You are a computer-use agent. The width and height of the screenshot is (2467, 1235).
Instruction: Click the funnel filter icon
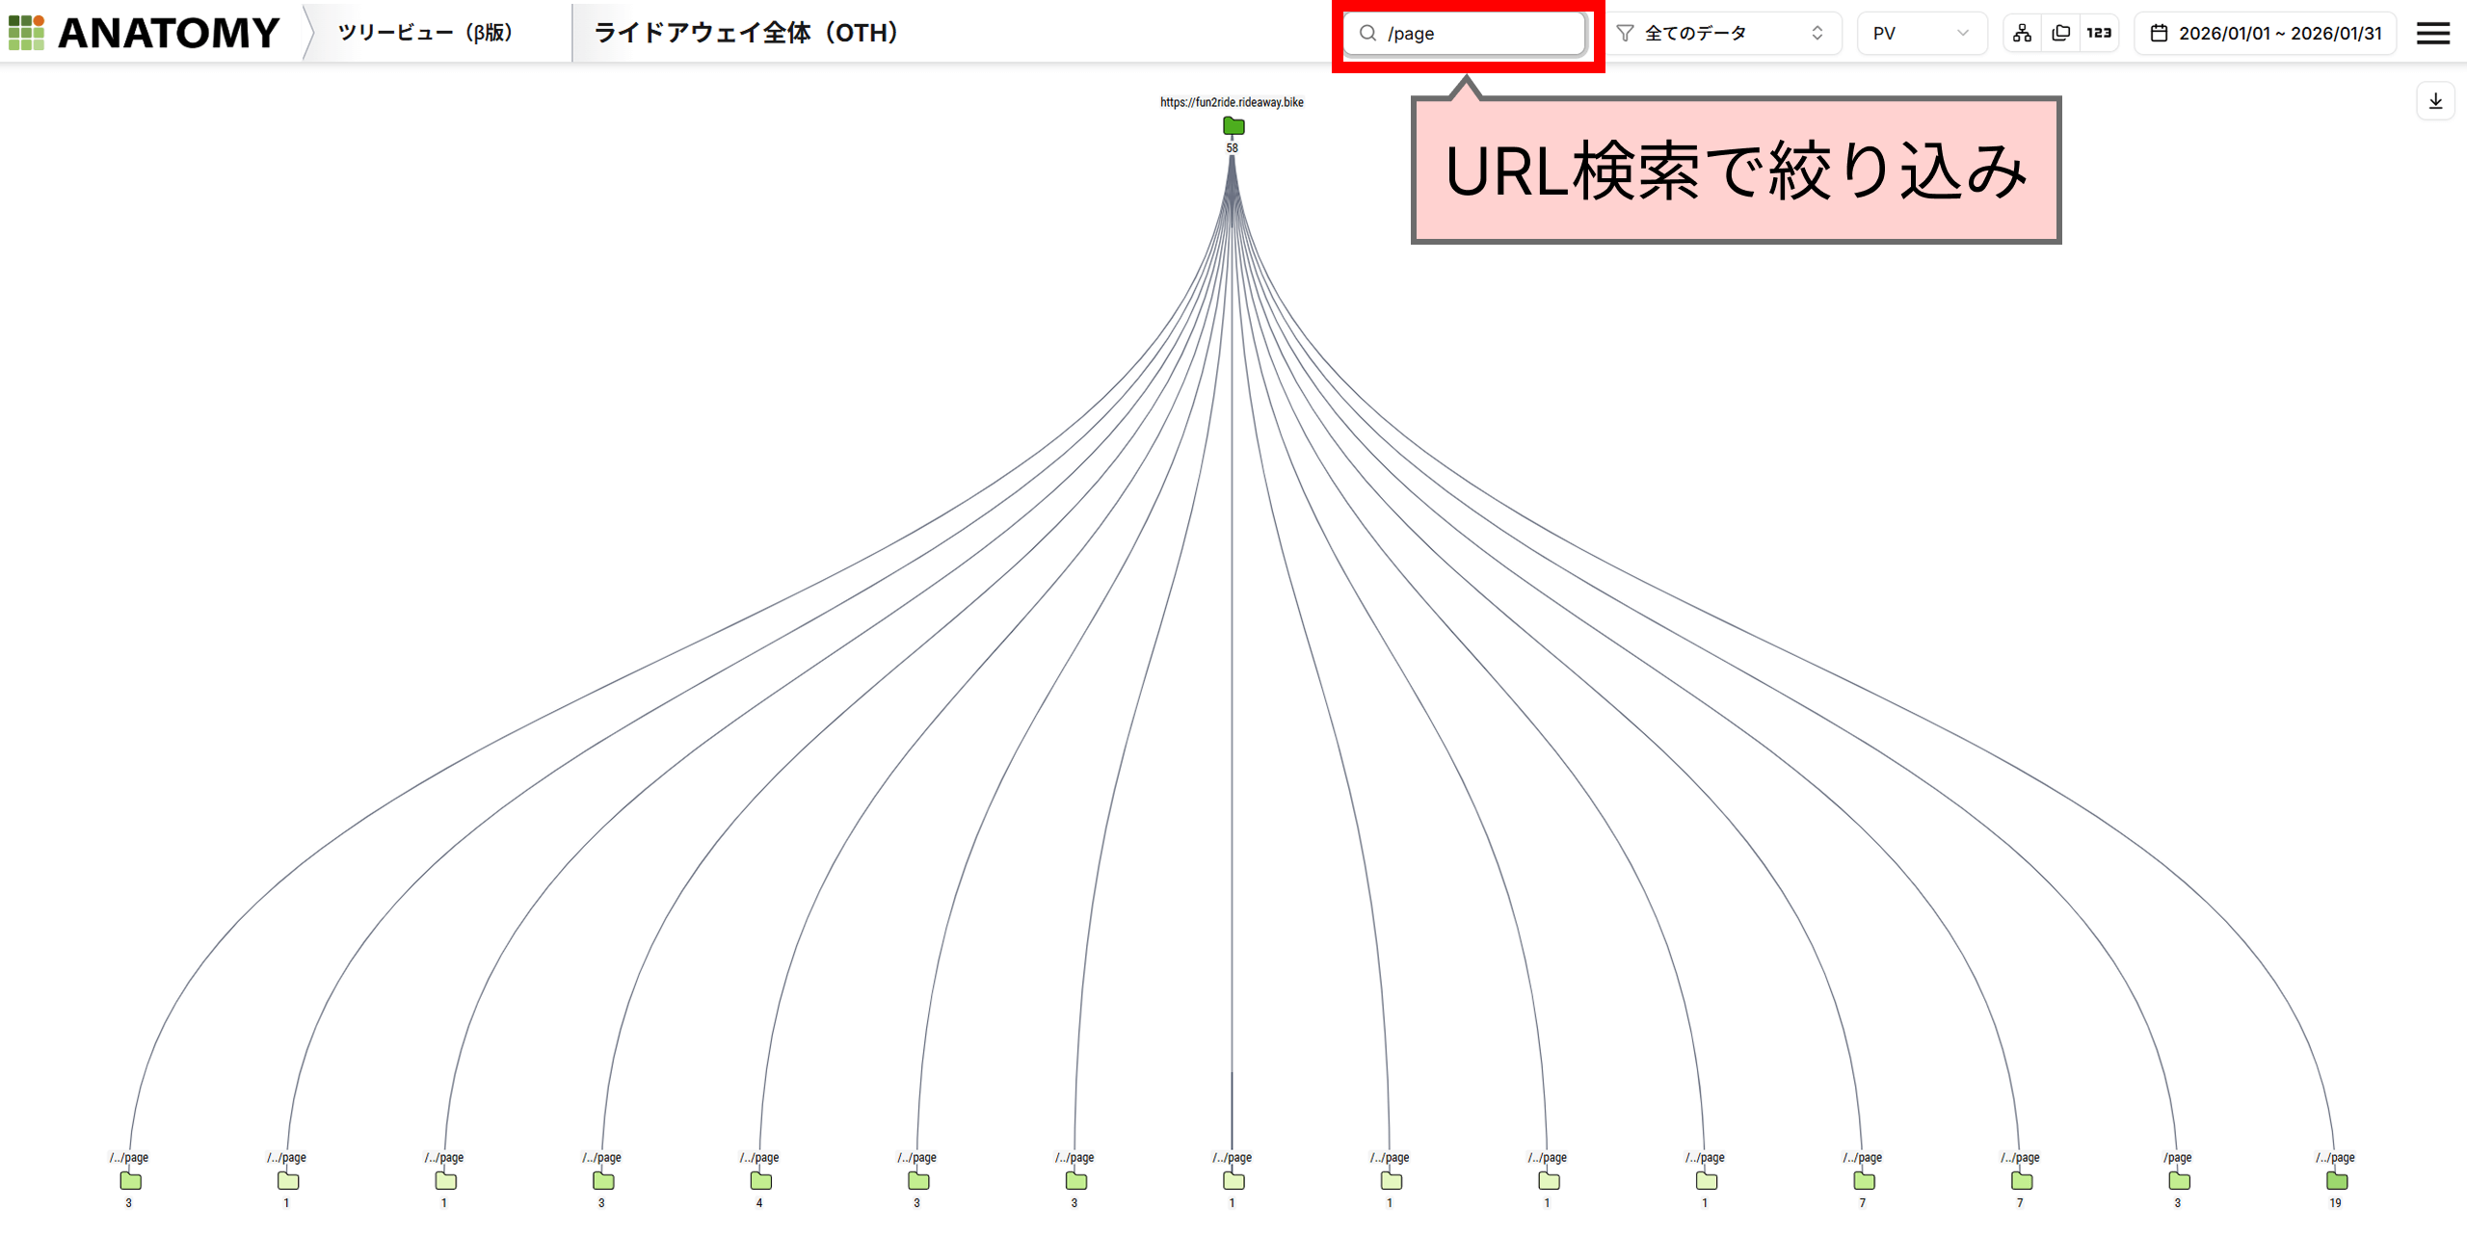pyautogui.click(x=1625, y=34)
